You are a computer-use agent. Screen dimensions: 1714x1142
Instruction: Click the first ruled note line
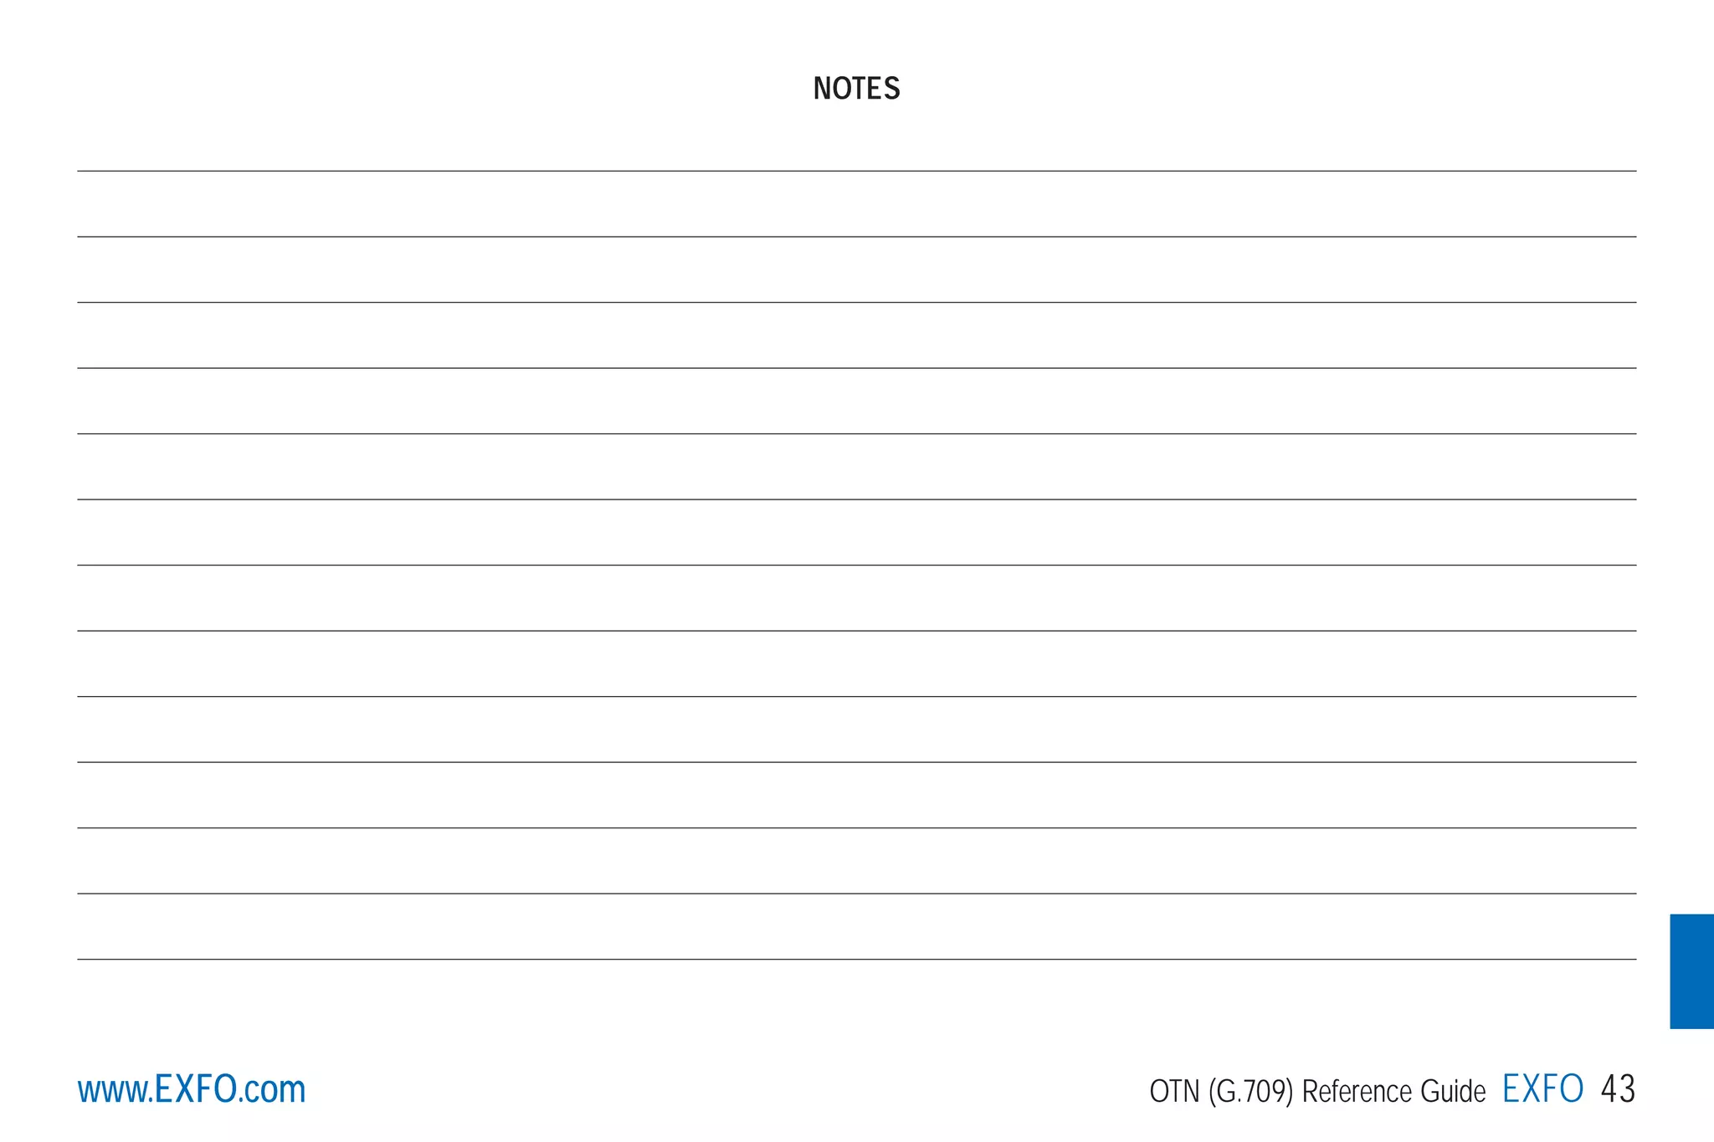(856, 171)
